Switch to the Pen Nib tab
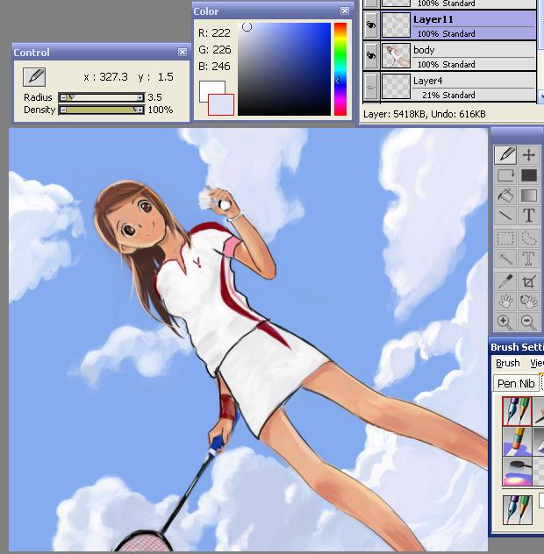Viewport: 544px width, 554px height. (516, 383)
